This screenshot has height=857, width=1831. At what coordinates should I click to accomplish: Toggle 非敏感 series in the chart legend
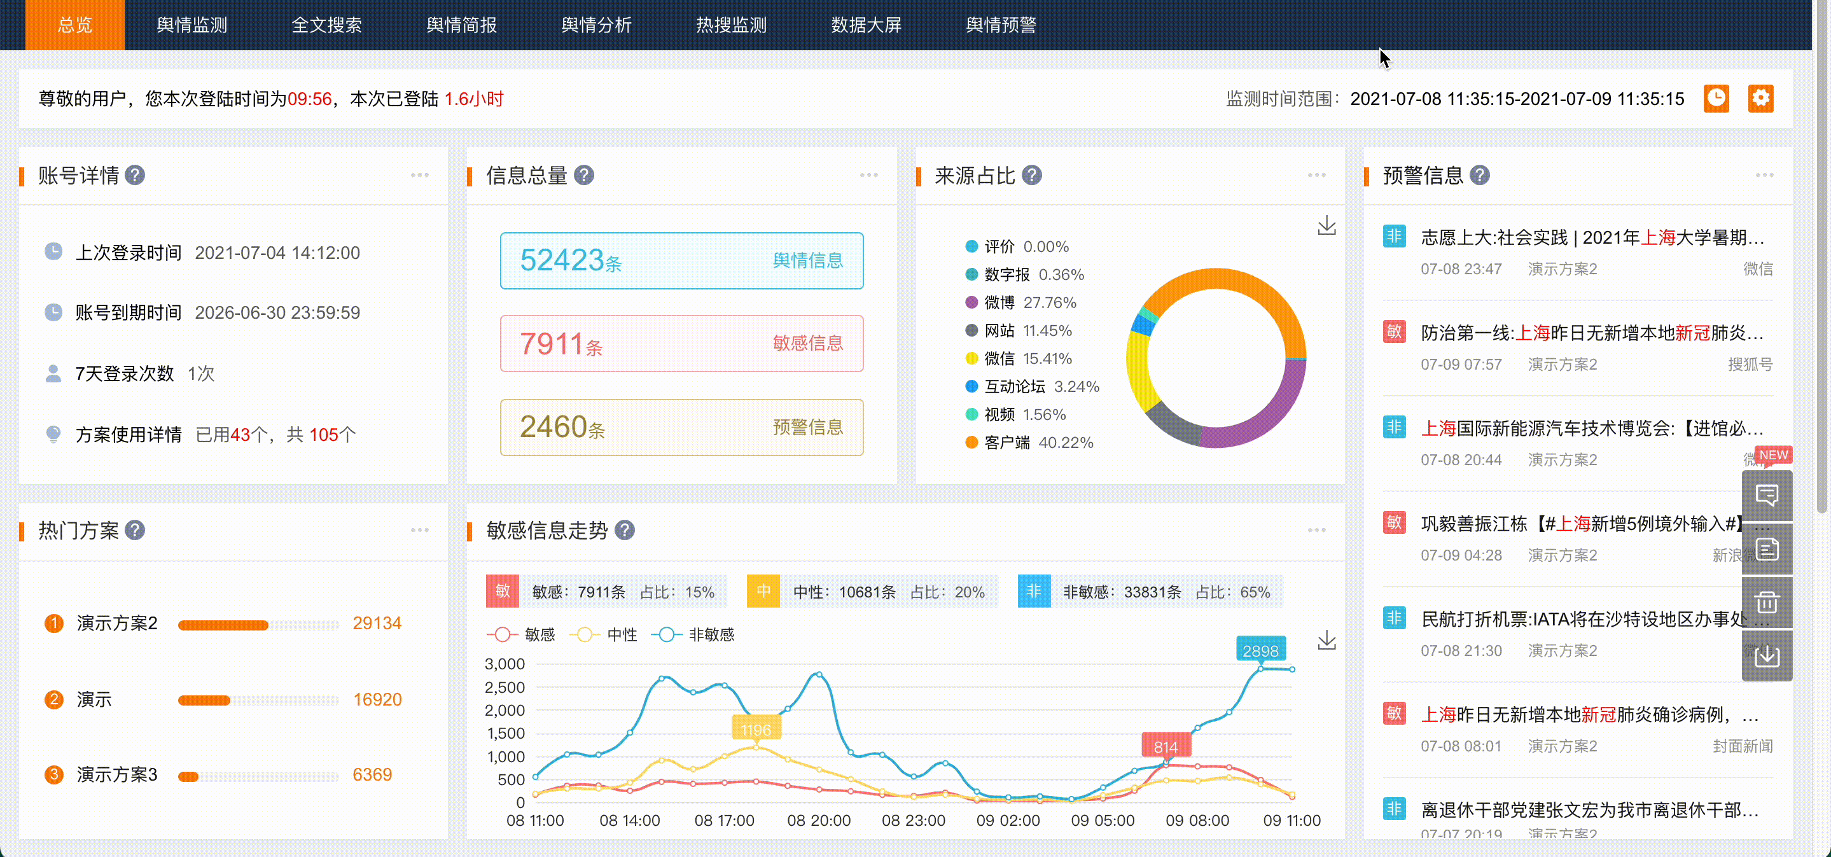pyautogui.click(x=693, y=634)
